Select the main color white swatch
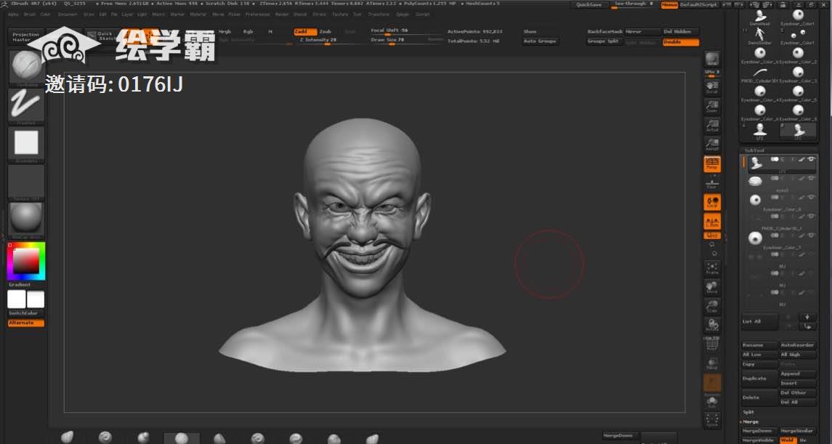Image resolution: width=832 pixels, height=444 pixels. [x=17, y=299]
